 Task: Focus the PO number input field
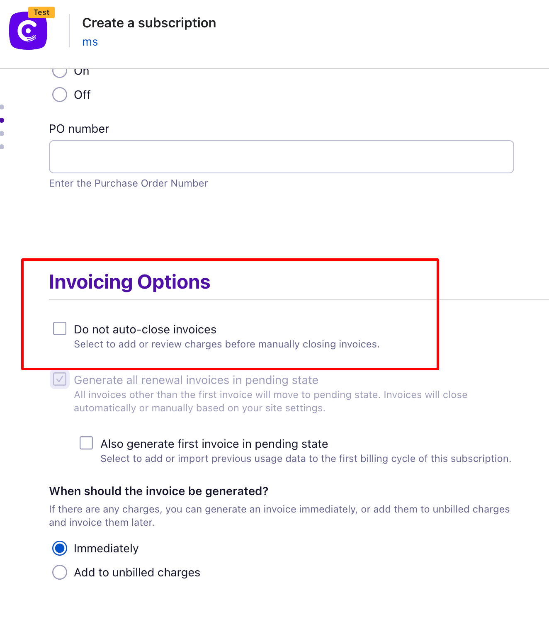pos(282,157)
